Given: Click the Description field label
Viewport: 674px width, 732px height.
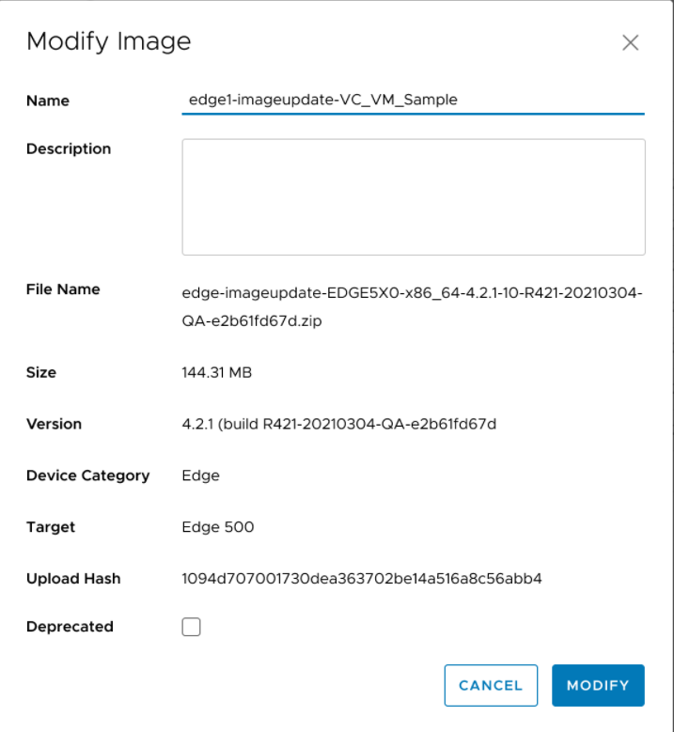Looking at the screenshot, I should pos(69,148).
